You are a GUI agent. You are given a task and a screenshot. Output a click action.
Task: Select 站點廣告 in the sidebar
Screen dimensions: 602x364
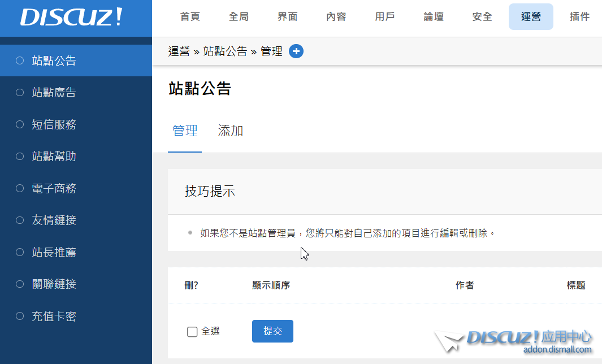[x=54, y=93]
